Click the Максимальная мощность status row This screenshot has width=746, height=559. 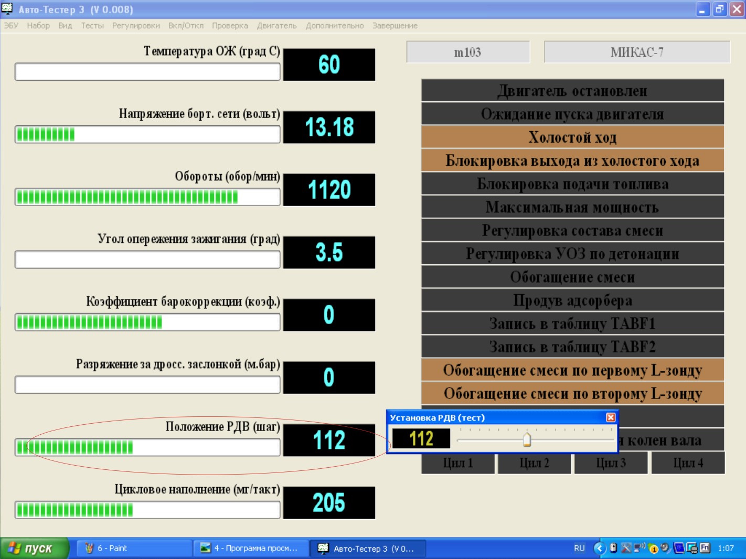point(572,207)
